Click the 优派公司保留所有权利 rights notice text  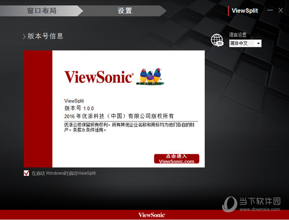(130, 127)
